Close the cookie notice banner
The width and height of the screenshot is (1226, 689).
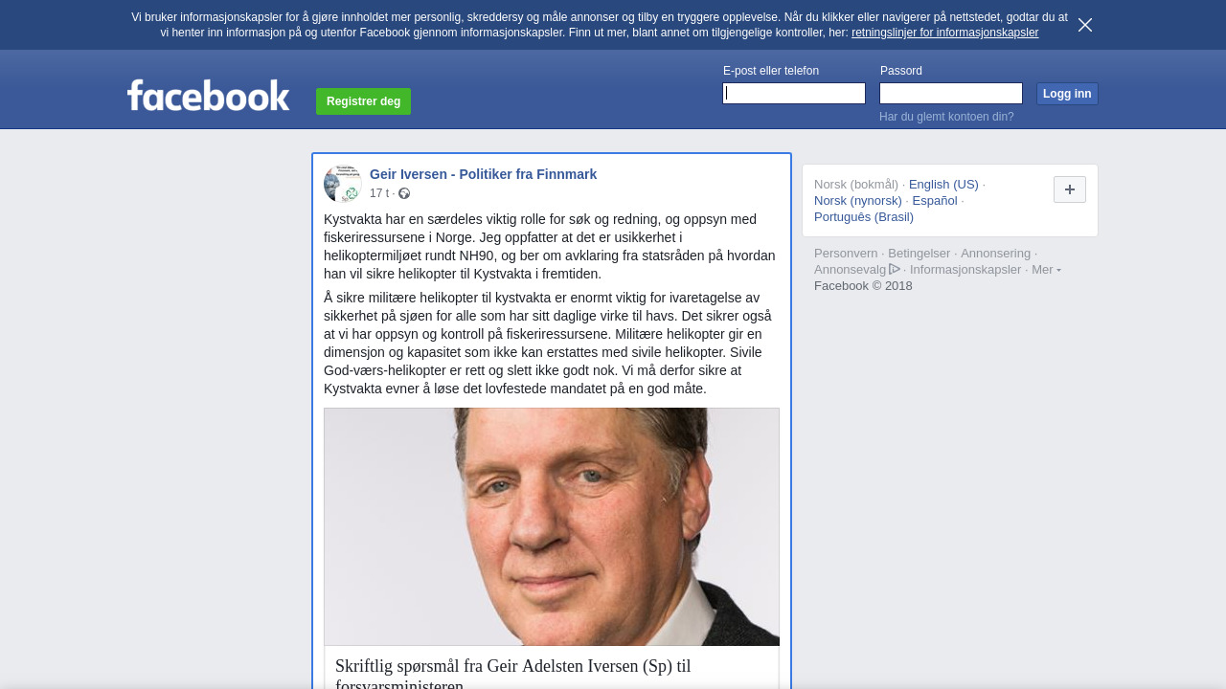click(1085, 25)
